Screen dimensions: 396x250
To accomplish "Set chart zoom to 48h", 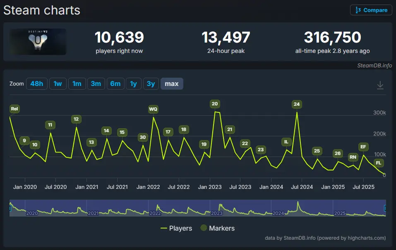I will click(x=36, y=84).
